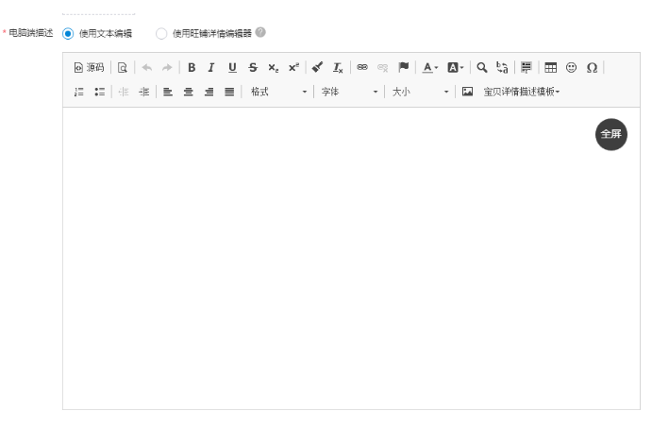Insert a table
652x425 pixels.
[551, 68]
